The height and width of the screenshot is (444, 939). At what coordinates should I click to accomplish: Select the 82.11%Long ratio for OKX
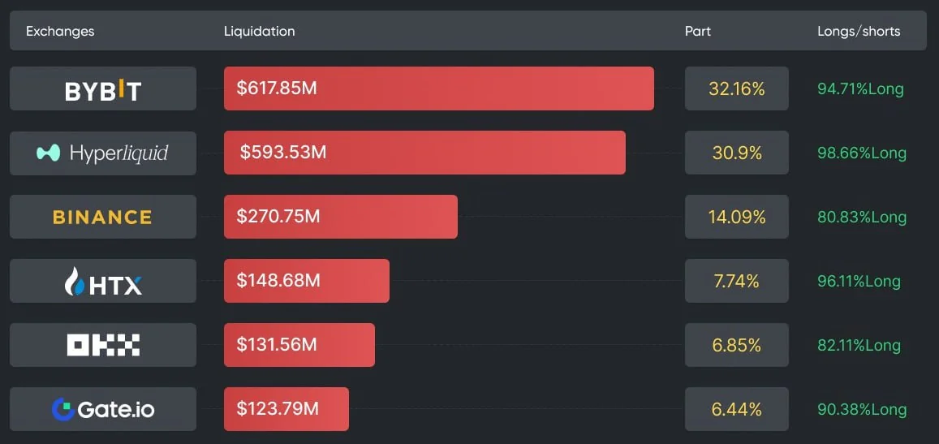pyautogui.click(x=859, y=346)
